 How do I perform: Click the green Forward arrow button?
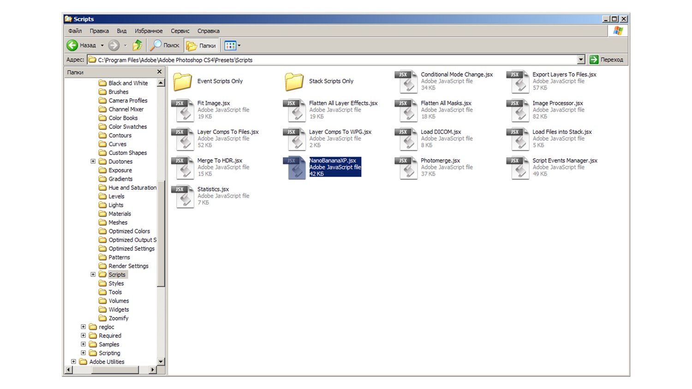coord(113,45)
